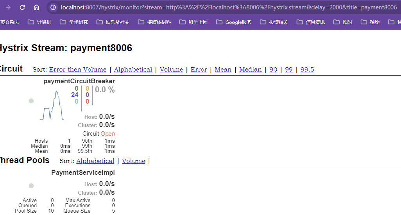The height and width of the screenshot is (215, 401).
Task: Sort circuits by Median latency
Action: coord(250,70)
